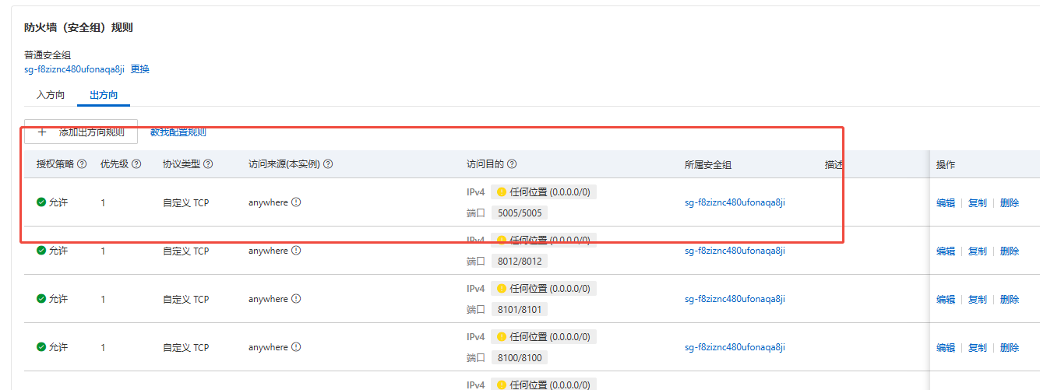
Task: Click help icon next to 访问目的
Action: click(512, 164)
